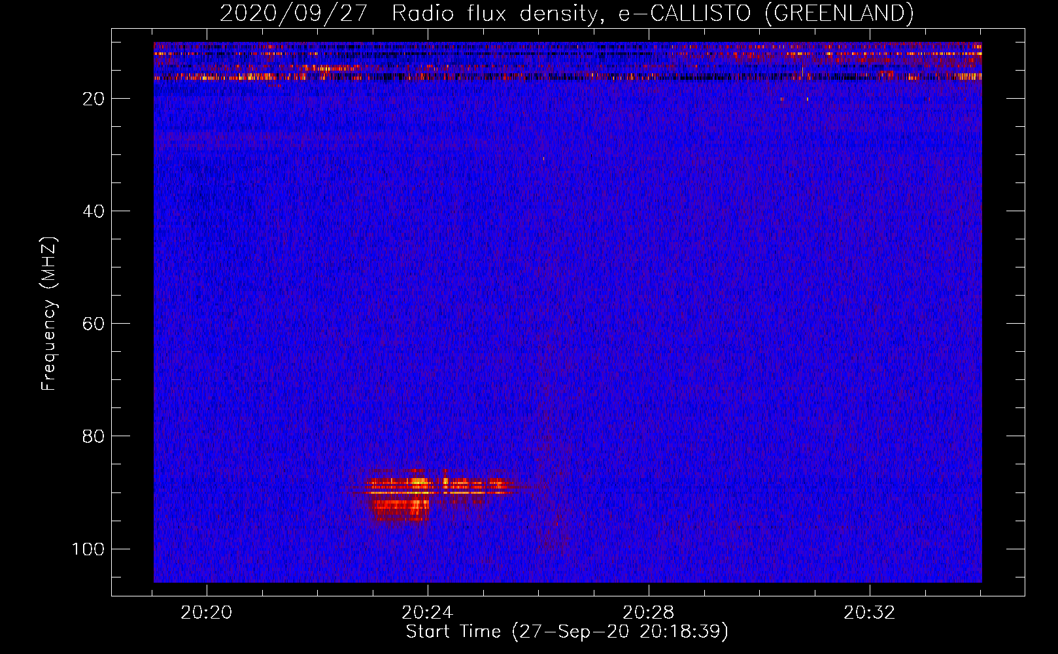Click the '20:20' time tick label

point(207,613)
